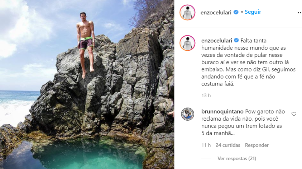Click the cliff jump post photo
This screenshot has width=302, height=169.
(87, 84)
